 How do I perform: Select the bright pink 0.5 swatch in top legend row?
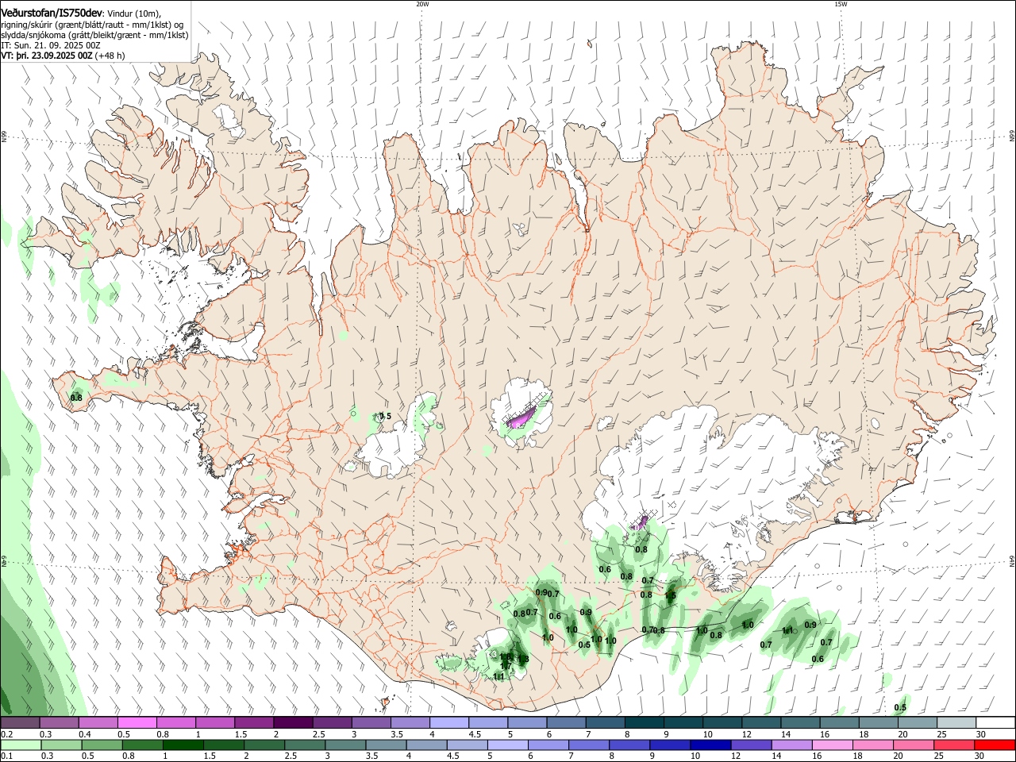(x=137, y=722)
